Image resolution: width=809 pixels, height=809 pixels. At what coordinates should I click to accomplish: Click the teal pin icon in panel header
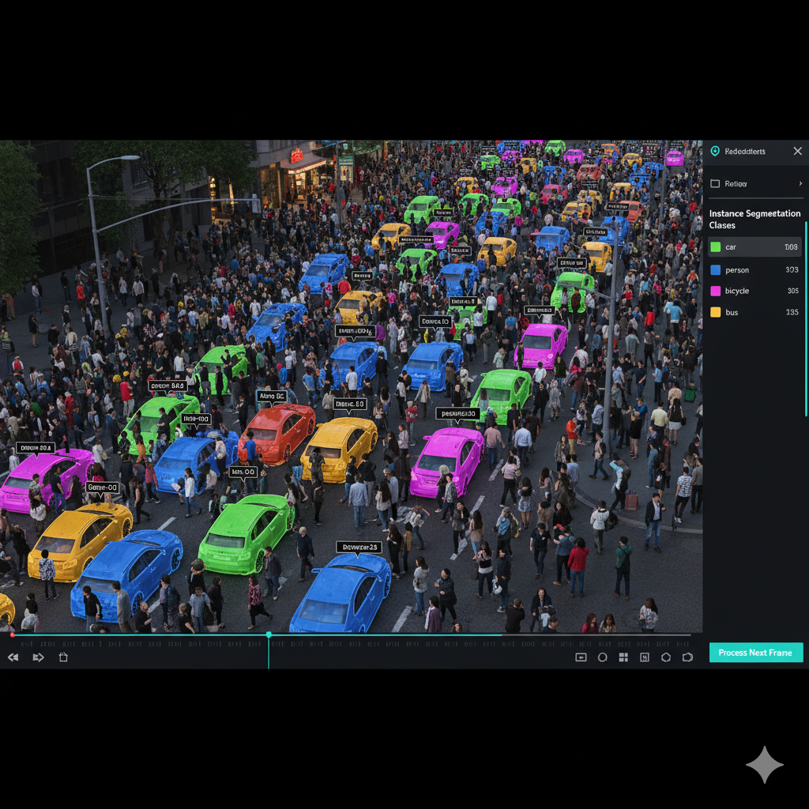715,151
